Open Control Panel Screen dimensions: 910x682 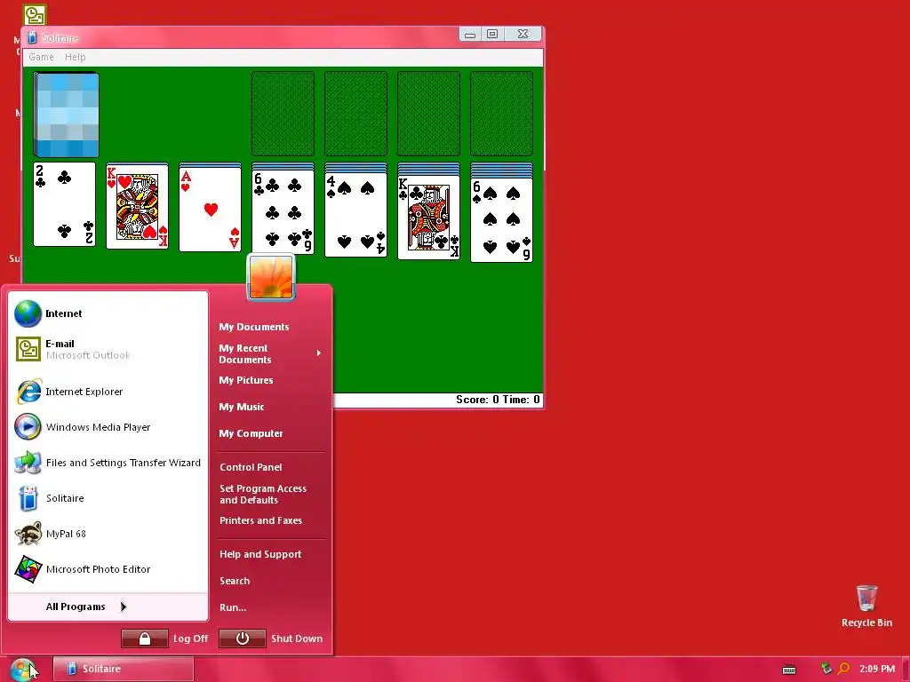pyautogui.click(x=251, y=467)
